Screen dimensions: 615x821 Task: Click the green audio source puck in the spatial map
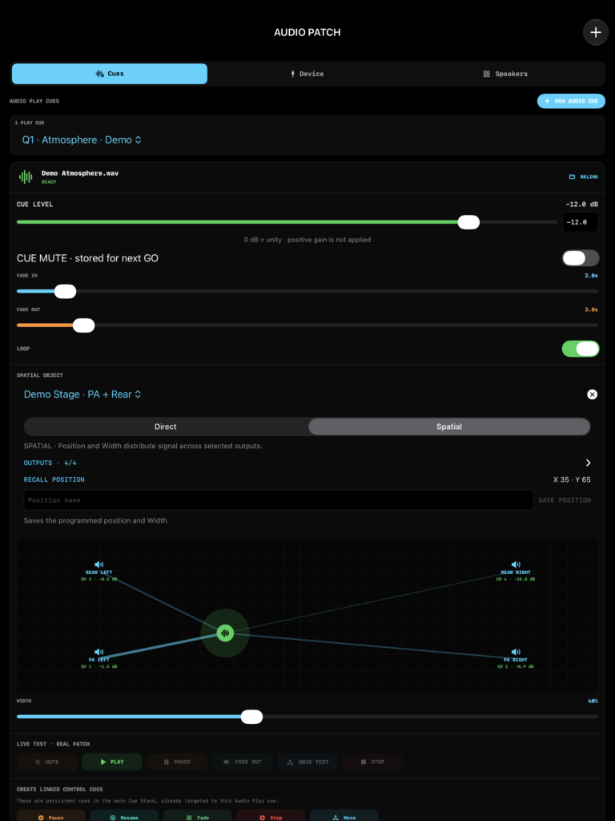pyautogui.click(x=225, y=633)
